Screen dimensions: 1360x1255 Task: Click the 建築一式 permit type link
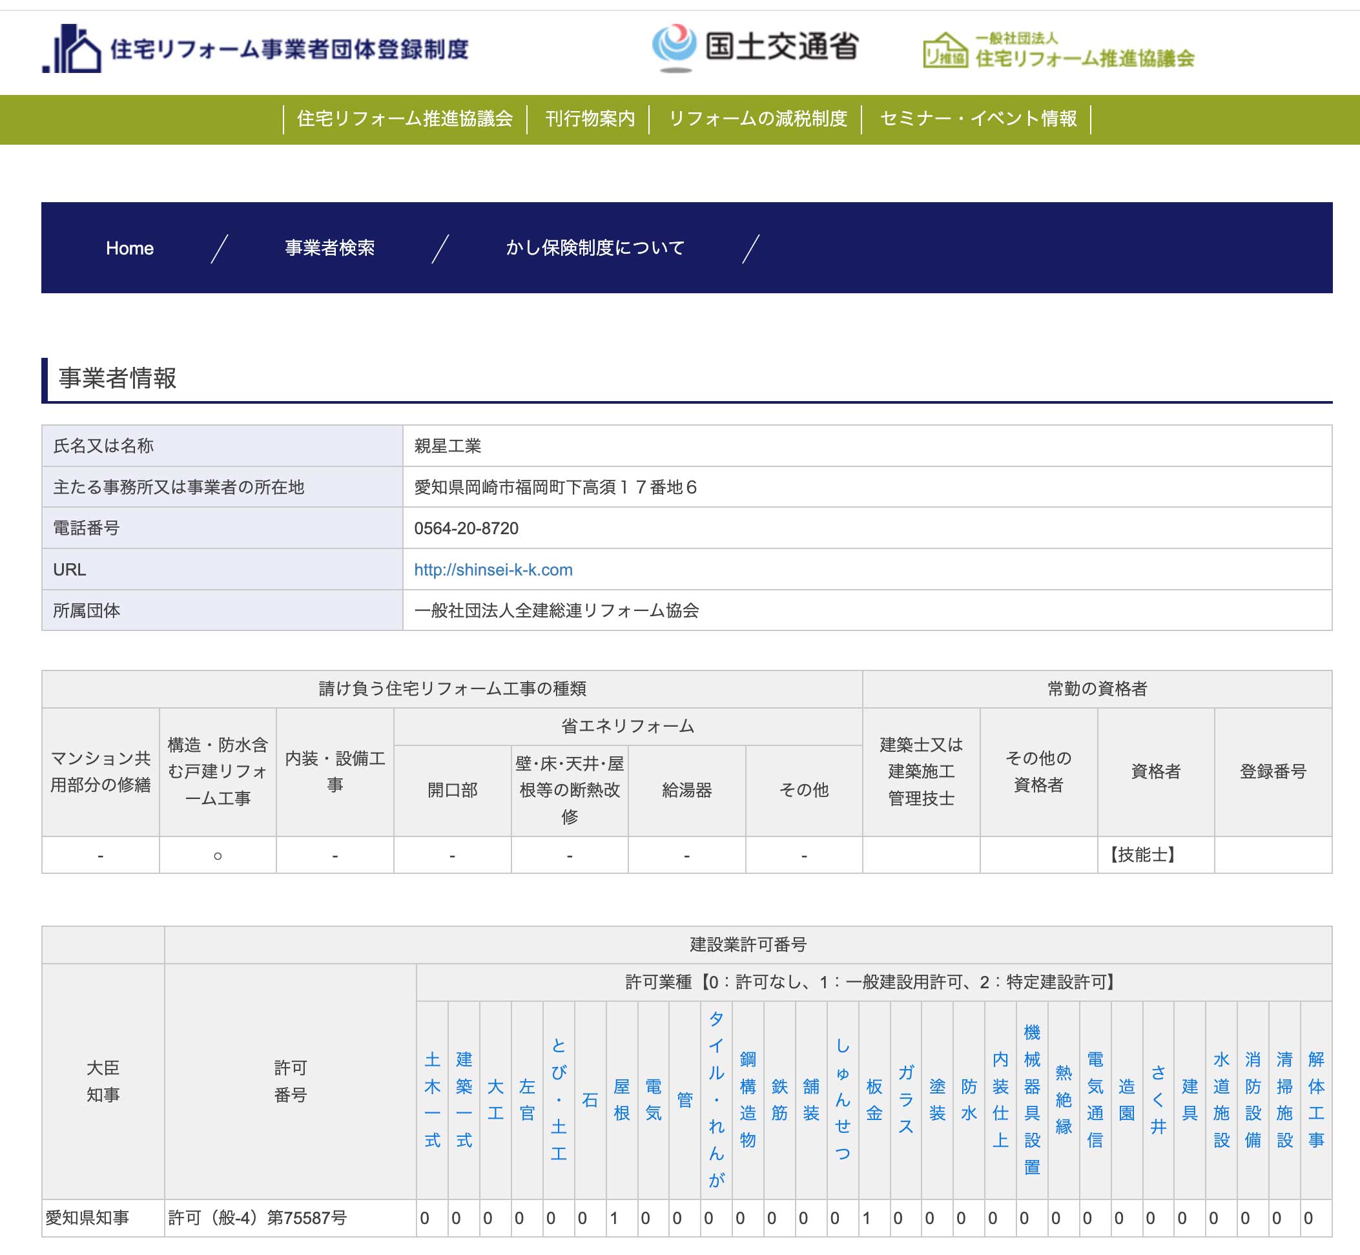(x=464, y=1099)
